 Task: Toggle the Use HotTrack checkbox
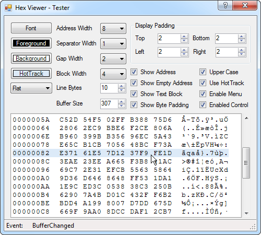coord(203,83)
